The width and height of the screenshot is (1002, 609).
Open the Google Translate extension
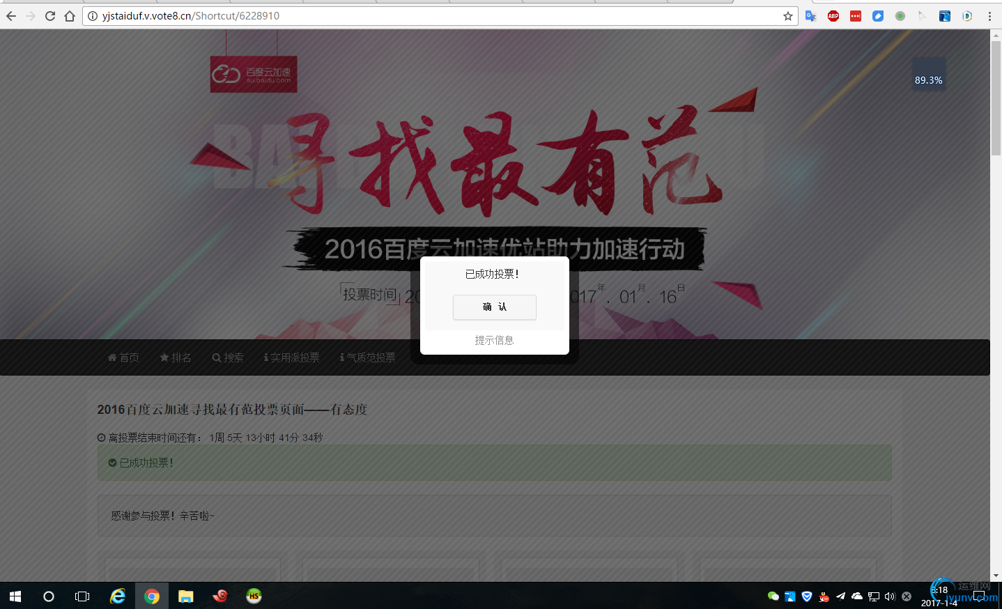point(810,15)
